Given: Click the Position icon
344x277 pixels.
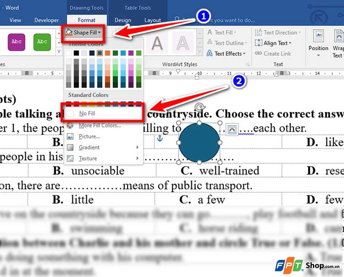Looking at the screenshot, I should (318, 36).
